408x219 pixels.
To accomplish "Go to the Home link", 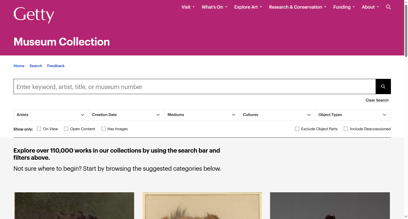I will (19, 66).
